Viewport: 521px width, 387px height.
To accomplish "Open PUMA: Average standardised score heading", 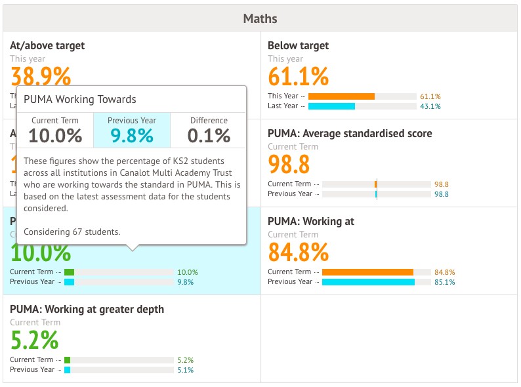I will click(350, 134).
